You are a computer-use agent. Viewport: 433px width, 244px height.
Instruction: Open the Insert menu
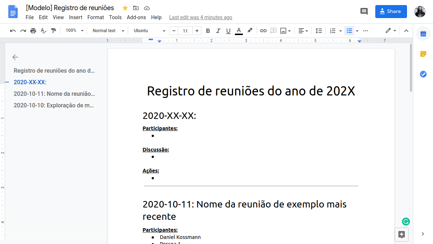coord(76,17)
